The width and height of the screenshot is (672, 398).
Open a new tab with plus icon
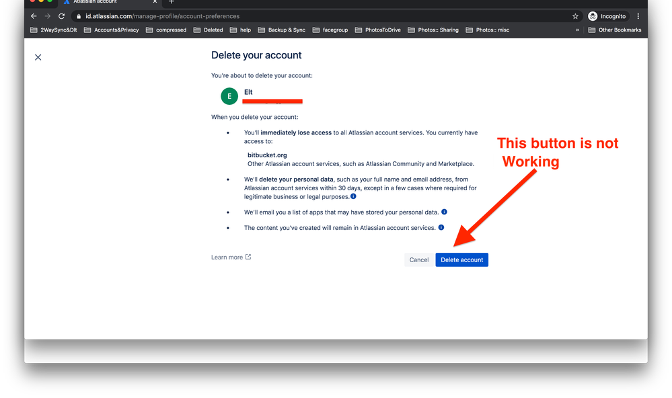click(172, 2)
